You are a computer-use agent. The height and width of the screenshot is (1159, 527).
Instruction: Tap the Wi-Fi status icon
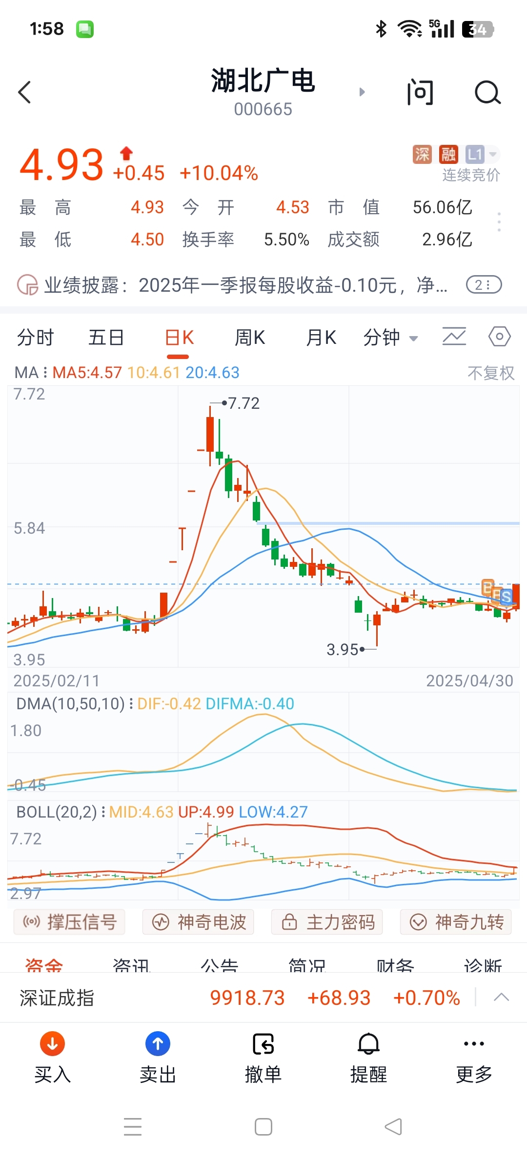coord(410,29)
